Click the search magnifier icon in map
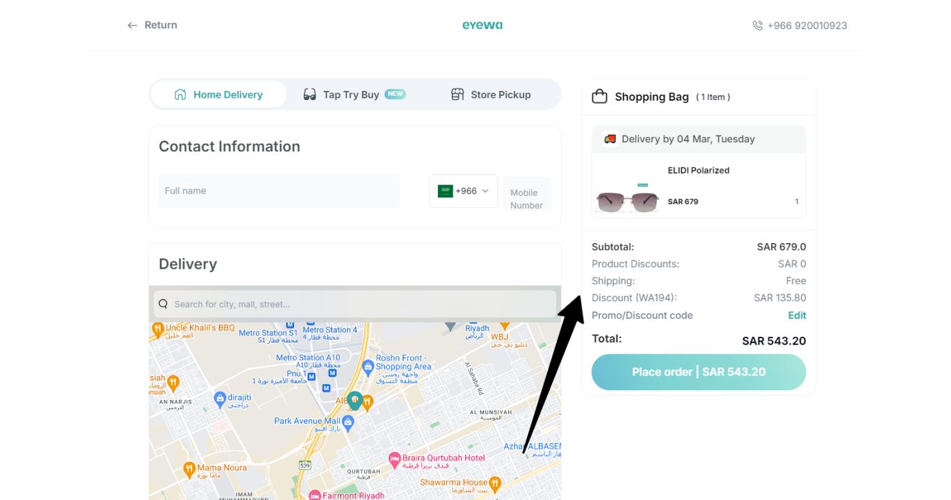Screen dimensions: 951x500 tap(163, 304)
